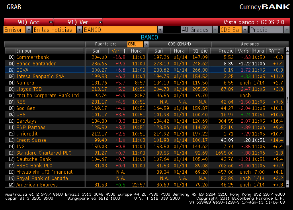Open the CDS 5a dropdown arrow

(245, 30)
